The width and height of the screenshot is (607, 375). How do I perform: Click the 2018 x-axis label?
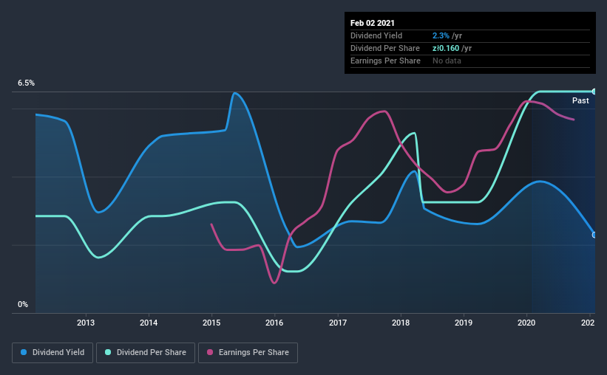(401, 323)
